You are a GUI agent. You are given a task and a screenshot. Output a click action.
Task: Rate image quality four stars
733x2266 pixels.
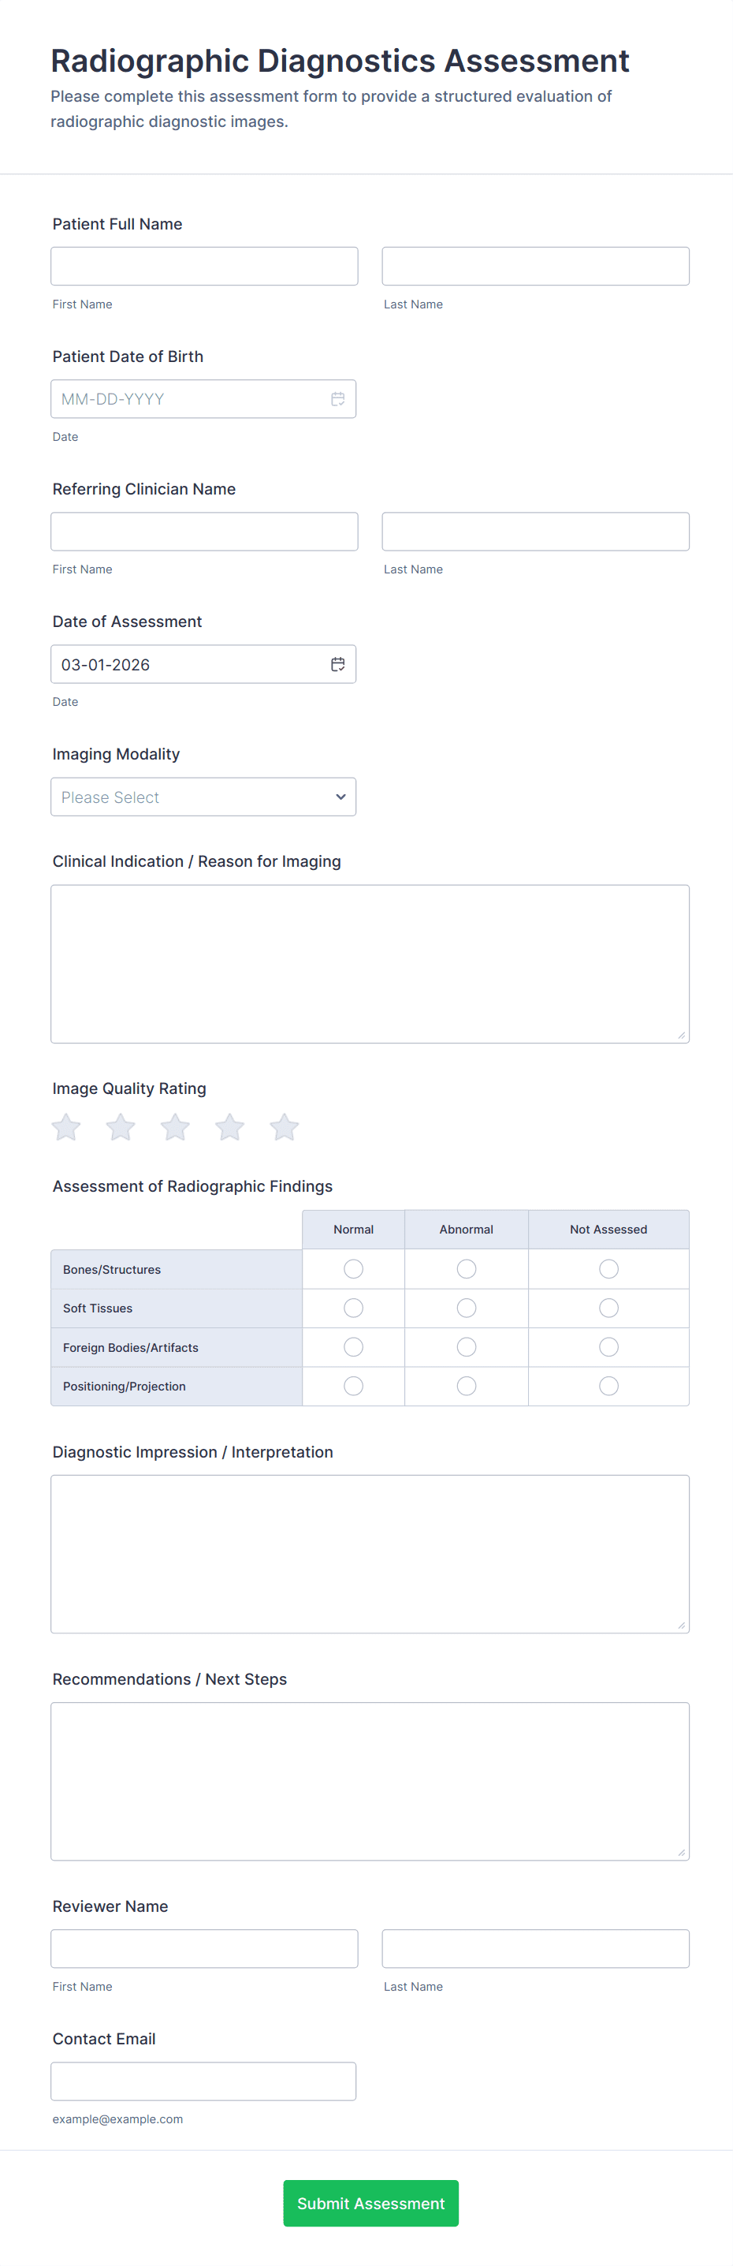[x=229, y=1127]
